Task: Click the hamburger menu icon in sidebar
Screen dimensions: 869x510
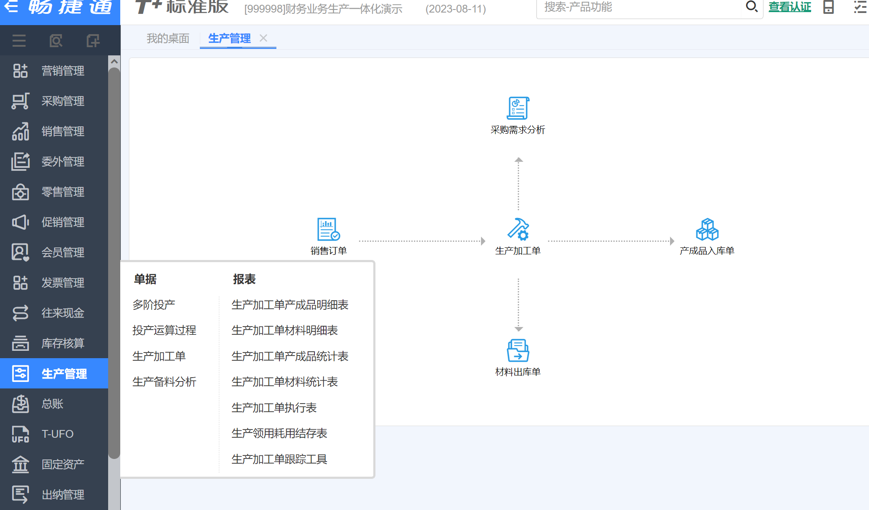Action: pos(19,41)
